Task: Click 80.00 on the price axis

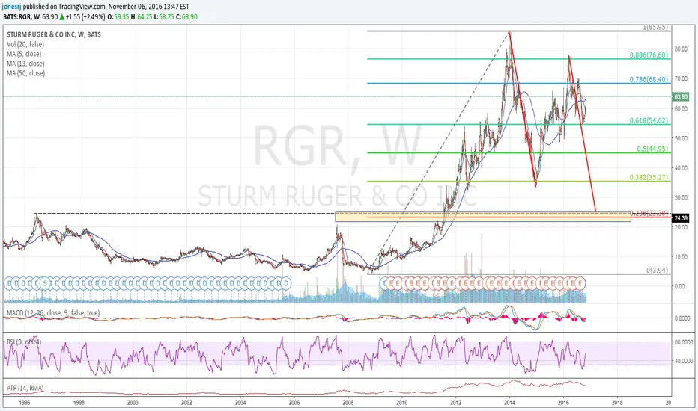Action: click(x=681, y=49)
